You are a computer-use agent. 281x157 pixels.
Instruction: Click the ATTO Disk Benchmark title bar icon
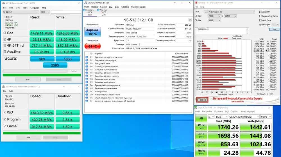[x=196, y=3]
